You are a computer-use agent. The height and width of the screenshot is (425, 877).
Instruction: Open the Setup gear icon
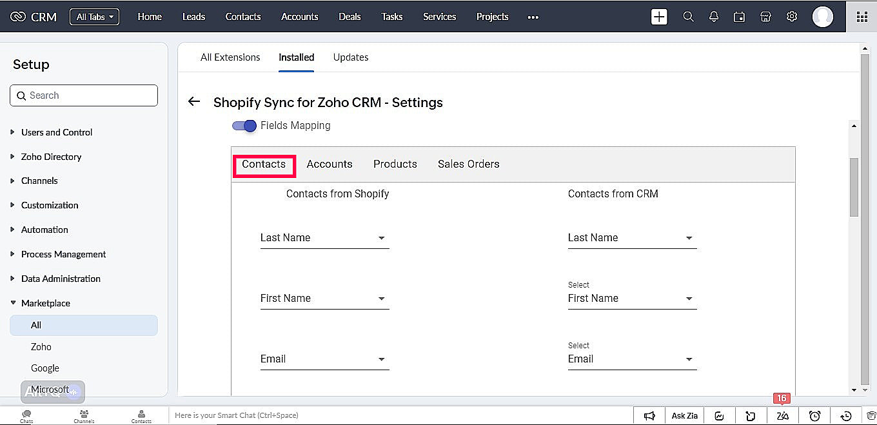pyautogui.click(x=792, y=17)
